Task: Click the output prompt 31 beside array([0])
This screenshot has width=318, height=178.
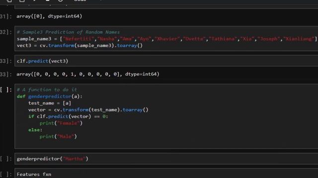Action: [x=5, y=16]
